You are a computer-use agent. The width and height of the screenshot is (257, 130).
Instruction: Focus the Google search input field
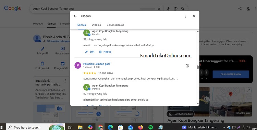coord(85,9)
